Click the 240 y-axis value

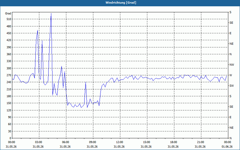[x=9, y=82]
